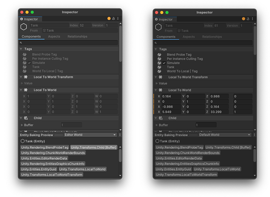The height and width of the screenshot is (197, 270).
Task: Click the info icon on the Inspector tab
Action: click(x=22, y=19)
